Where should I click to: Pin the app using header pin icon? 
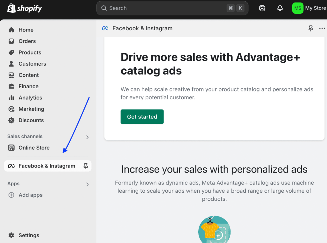(x=311, y=28)
